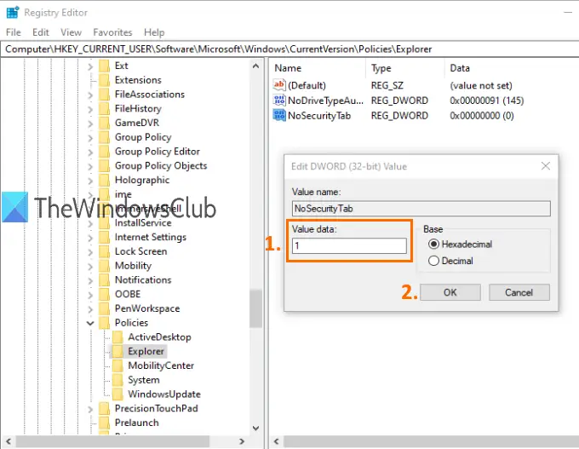This screenshot has width=579, height=449.
Task: Select the NoSecurityTab value name
Action: coord(319,116)
